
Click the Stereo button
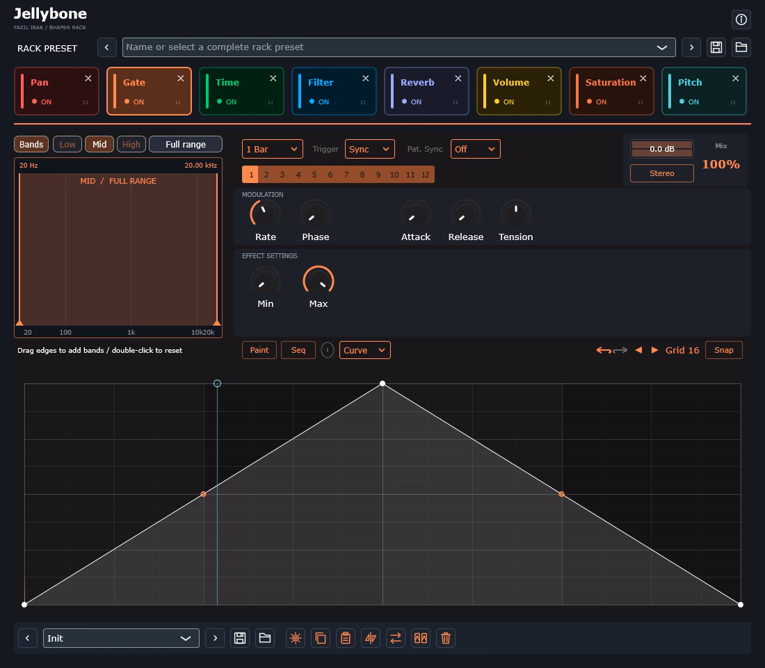[661, 173]
